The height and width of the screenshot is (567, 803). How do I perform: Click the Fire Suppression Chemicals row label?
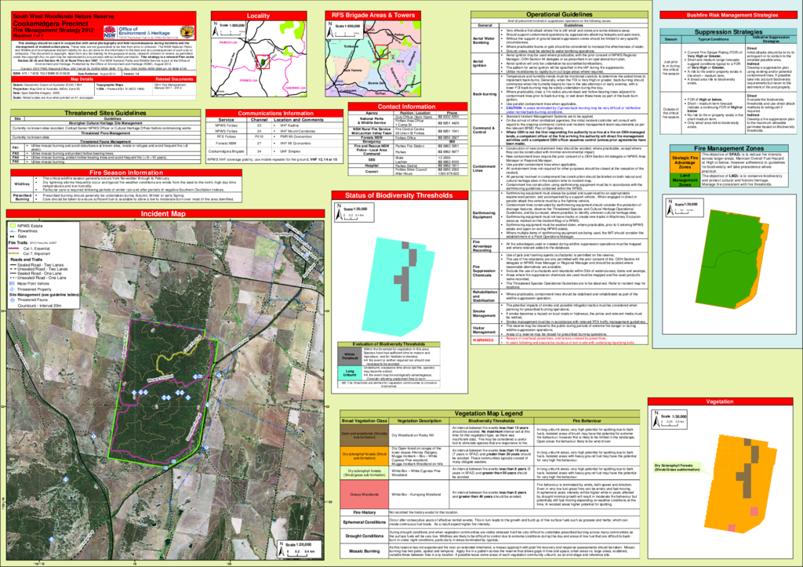[484, 271]
